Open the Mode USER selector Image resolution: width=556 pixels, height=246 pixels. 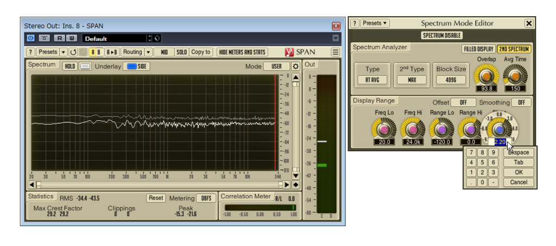[276, 66]
